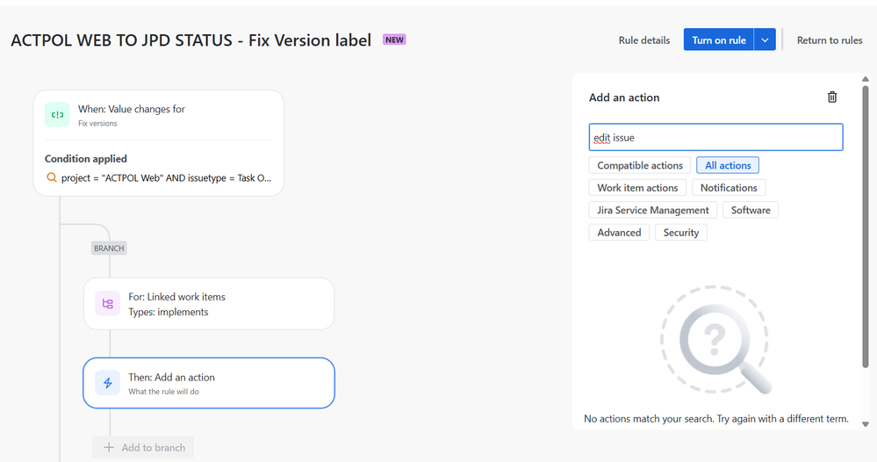Click the Value changes trigger icon

57,115
